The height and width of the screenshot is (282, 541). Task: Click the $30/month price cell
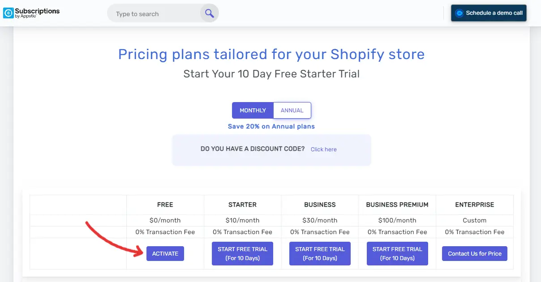pos(320,220)
